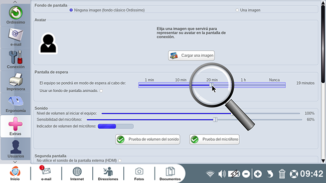Open the e-mail settings in sidebar
This screenshot has height=183, width=326.
coord(16,37)
